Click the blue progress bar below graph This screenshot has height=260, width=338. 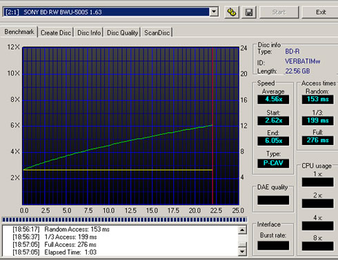124,219
